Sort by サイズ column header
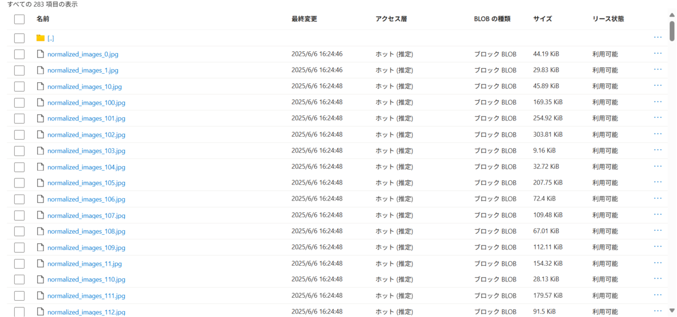Screen dimensions: 677x317 click(x=543, y=19)
